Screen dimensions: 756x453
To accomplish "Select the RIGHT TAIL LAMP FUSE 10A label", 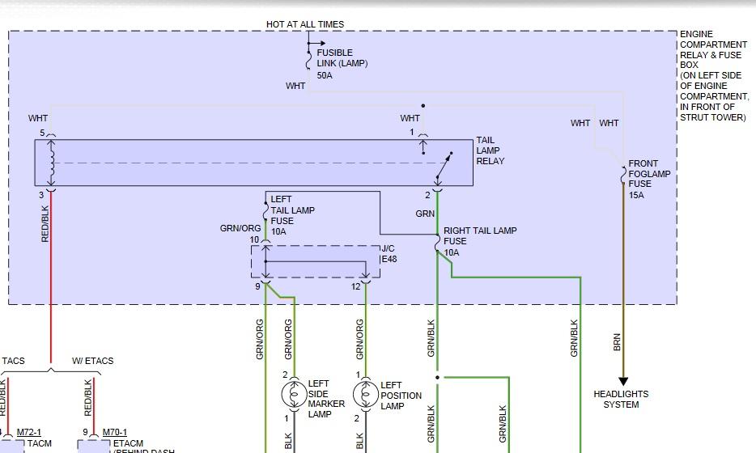I will click(480, 241).
